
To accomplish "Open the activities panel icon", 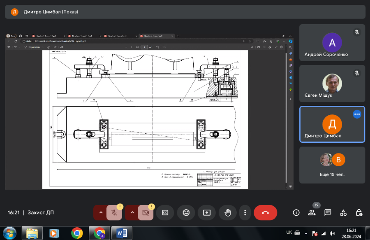I will click(343, 213).
